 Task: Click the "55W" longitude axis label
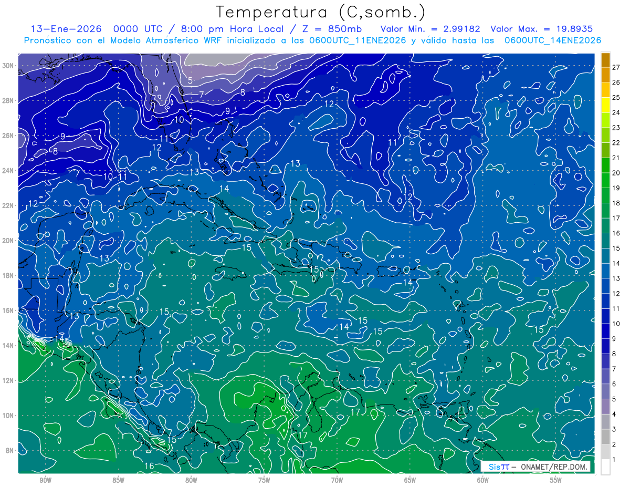pyautogui.click(x=556, y=480)
